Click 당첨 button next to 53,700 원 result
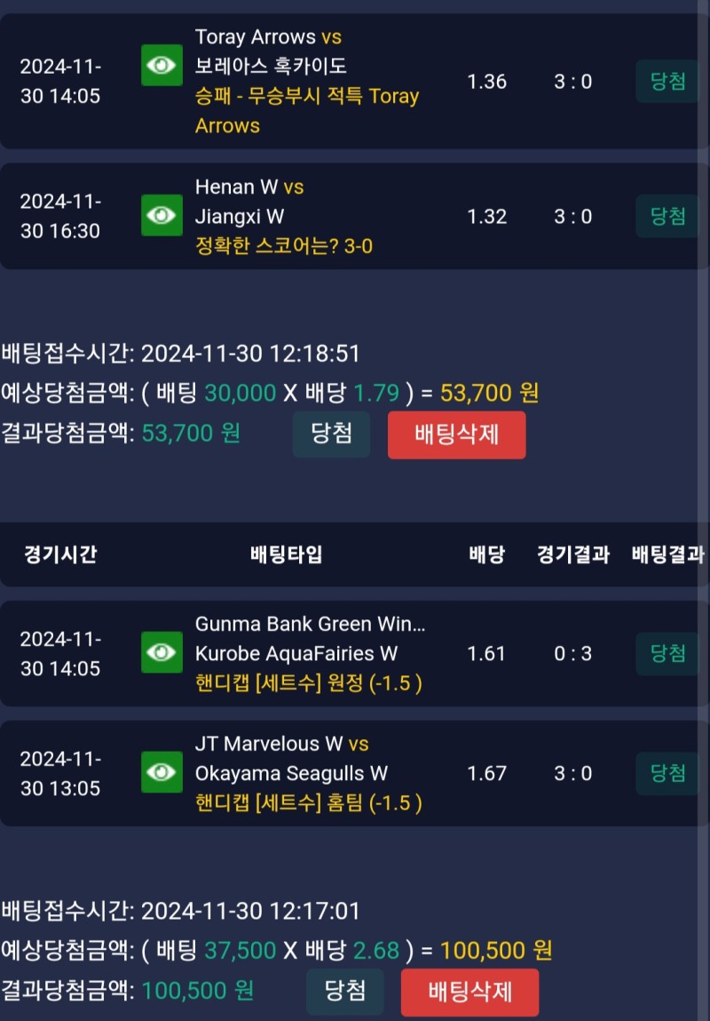 point(331,434)
